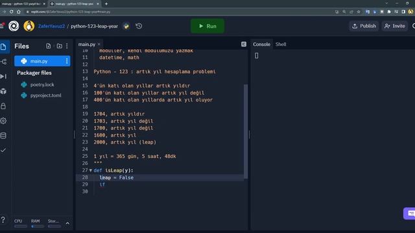Open main.py file options menu
The height and width of the screenshot is (233, 415).
[67, 61]
